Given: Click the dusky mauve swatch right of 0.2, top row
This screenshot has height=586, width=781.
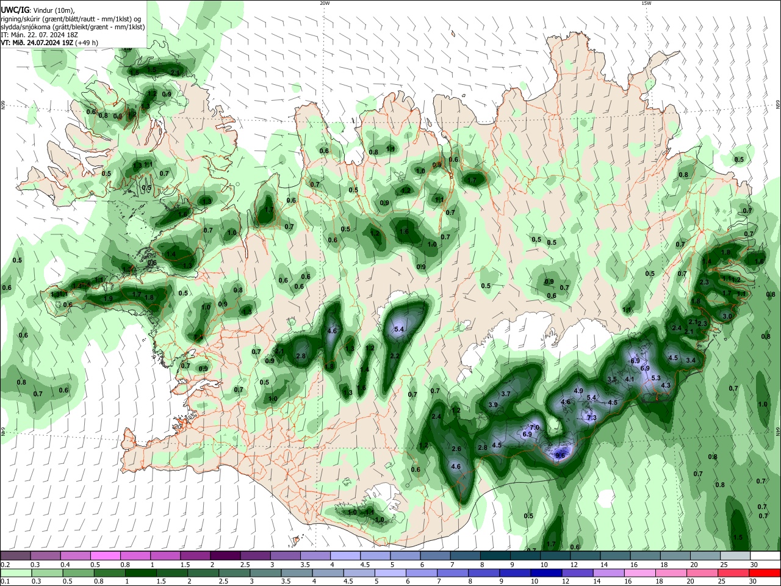Looking at the screenshot, I should (15, 555).
